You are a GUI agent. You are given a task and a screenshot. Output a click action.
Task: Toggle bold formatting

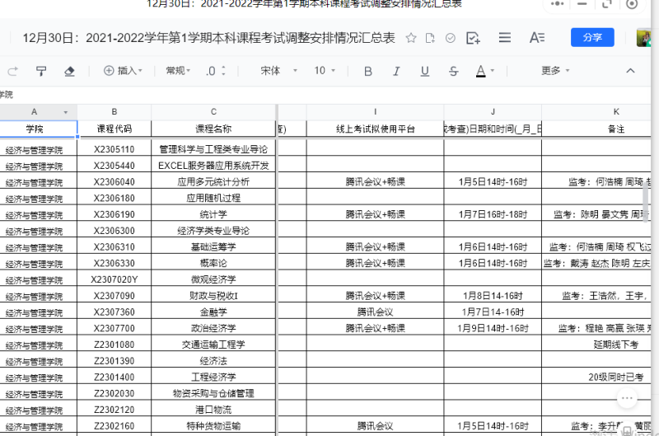pos(368,71)
